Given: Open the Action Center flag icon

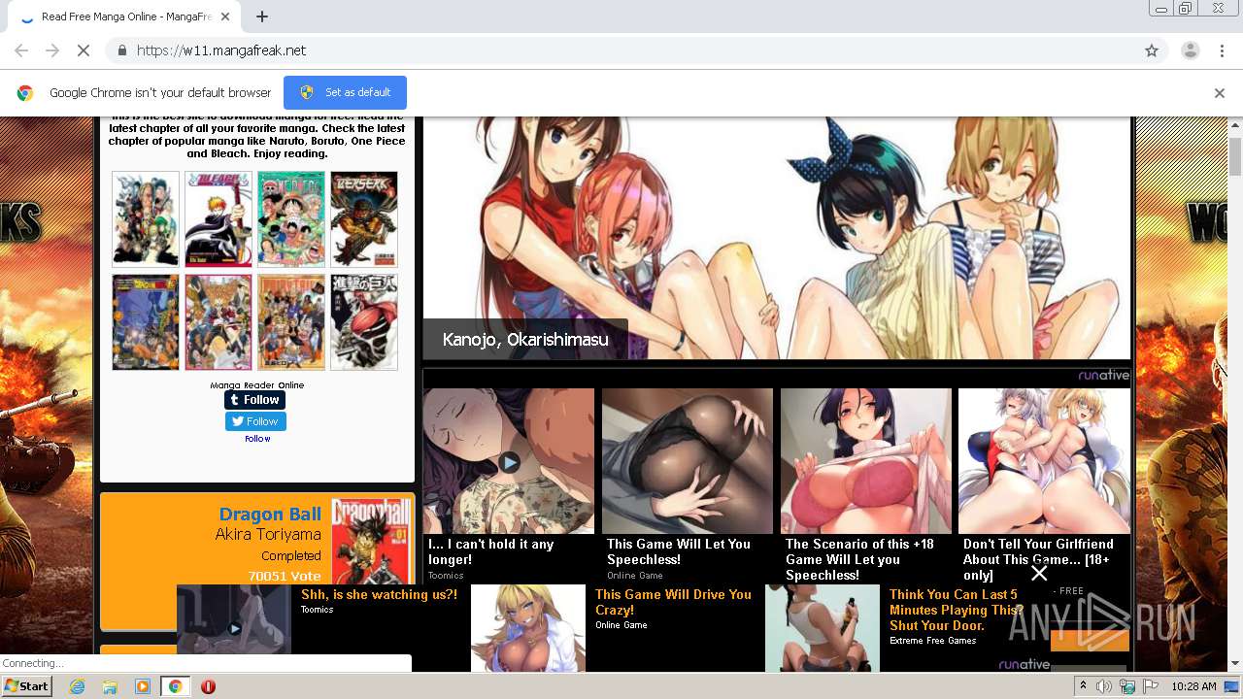Looking at the screenshot, I should coord(1151,686).
